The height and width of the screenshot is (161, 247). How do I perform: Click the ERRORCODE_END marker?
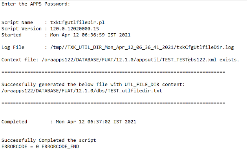(60, 147)
